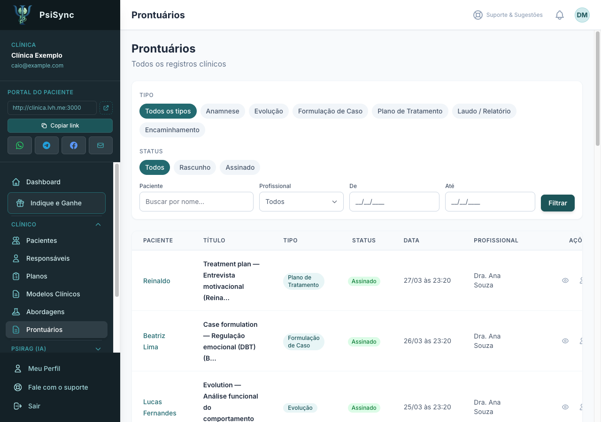Click the PROFISSIONAL column header

click(x=496, y=241)
